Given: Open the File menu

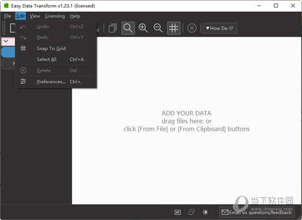Looking at the screenshot, I should coord(8,16).
